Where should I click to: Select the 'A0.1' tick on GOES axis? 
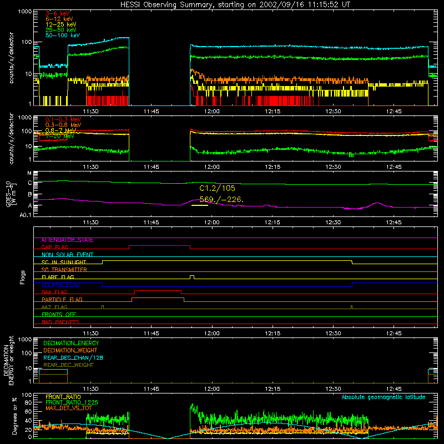[x=26, y=215]
